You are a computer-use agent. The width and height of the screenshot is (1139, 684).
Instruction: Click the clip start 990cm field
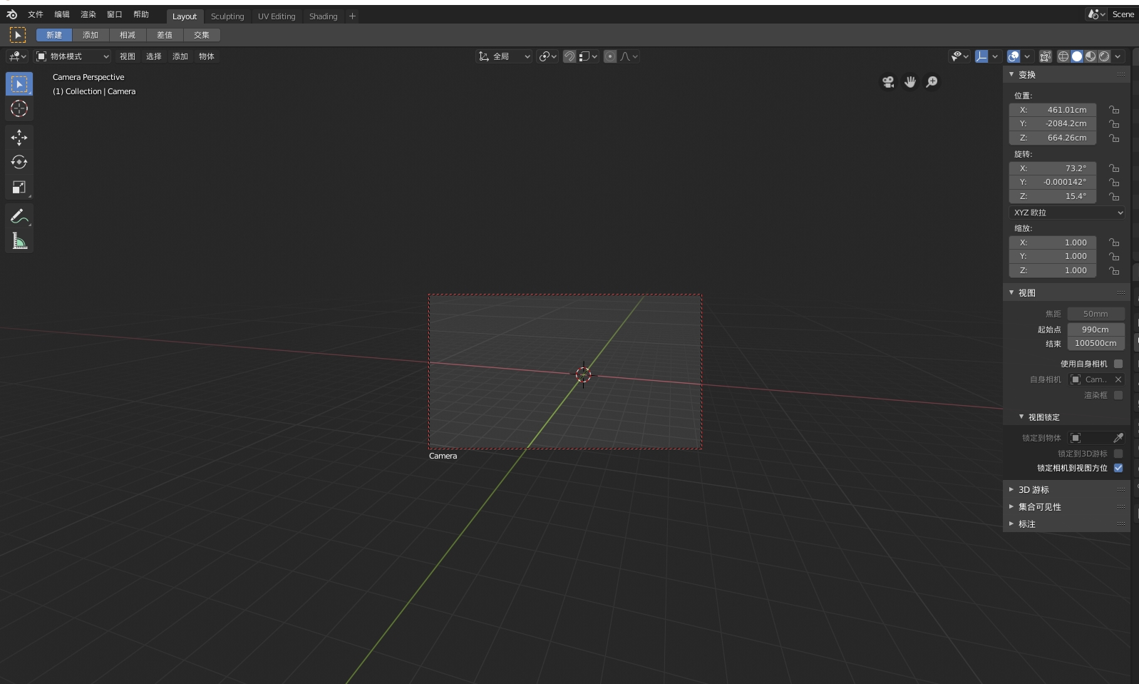(x=1096, y=330)
